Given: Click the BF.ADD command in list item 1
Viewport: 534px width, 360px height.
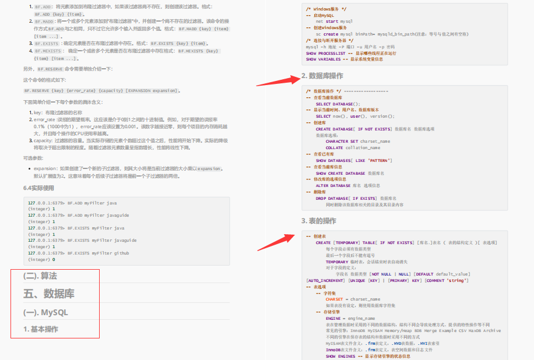Looking at the screenshot, I should (x=43, y=7).
